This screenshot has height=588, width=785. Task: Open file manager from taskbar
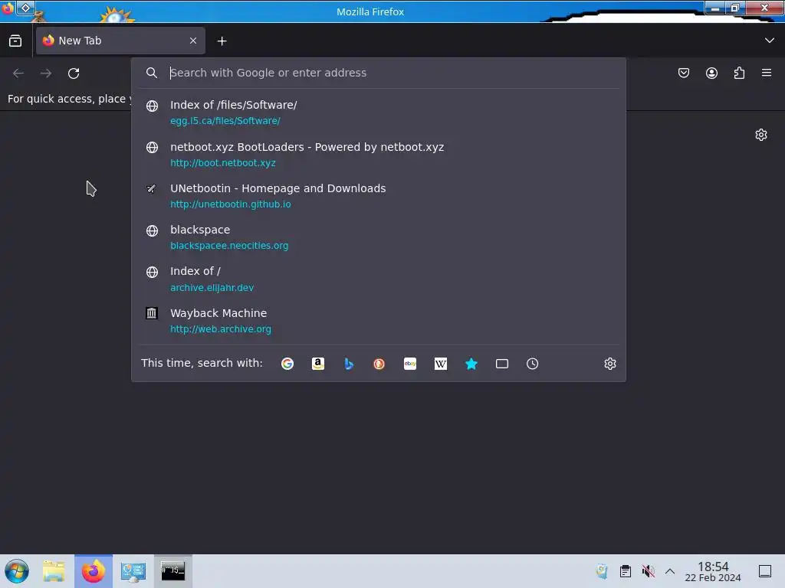[x=54, y=571]
